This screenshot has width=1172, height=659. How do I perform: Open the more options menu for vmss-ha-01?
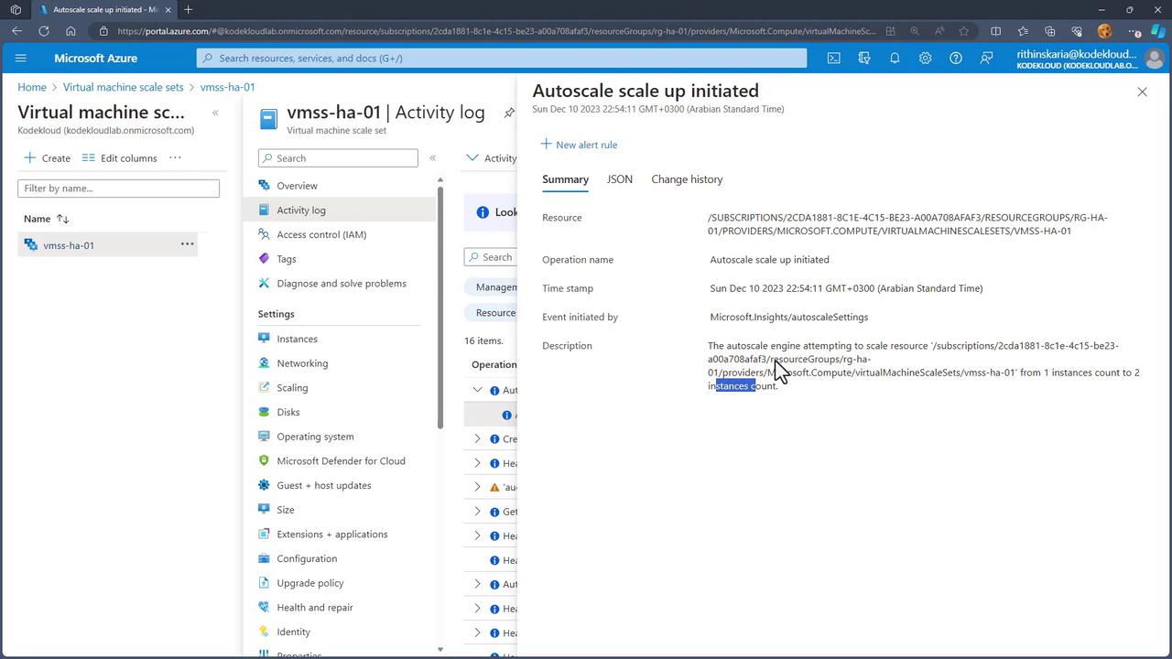click(x=187, y=244)
